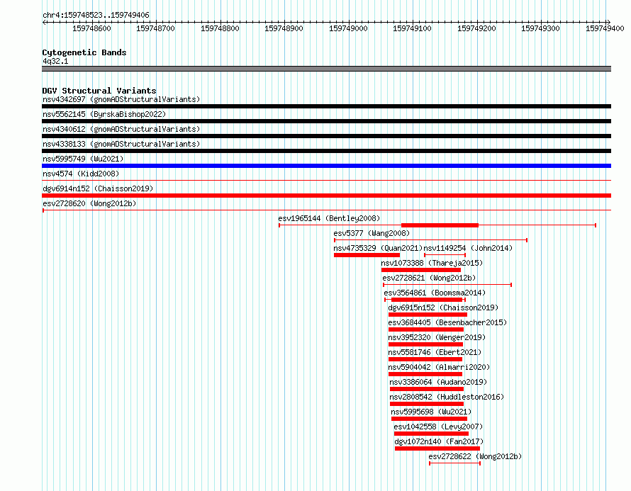Open the DGV Structural Variants track title
This screenshot has width=631, height=491.
pos(99,91)
